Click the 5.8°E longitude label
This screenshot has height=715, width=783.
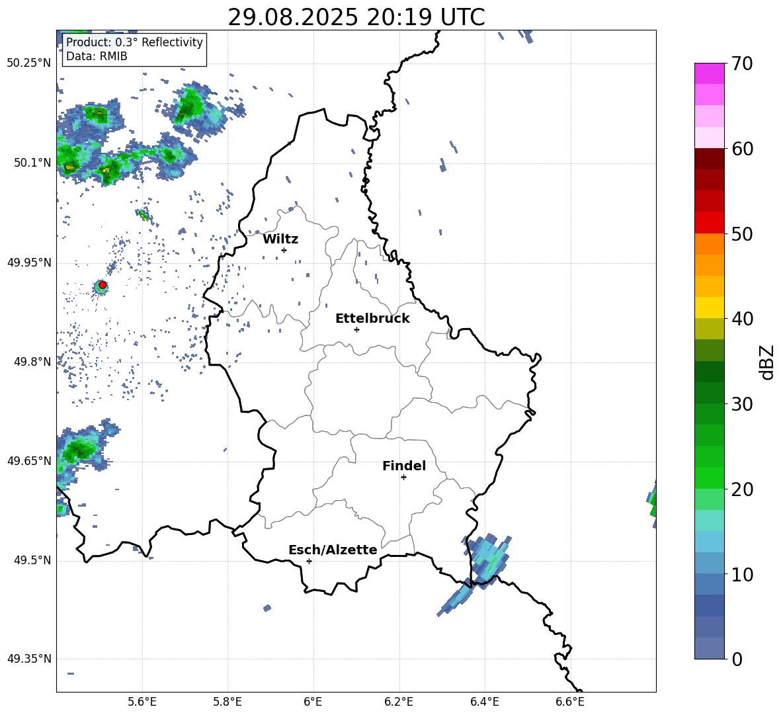227,702
